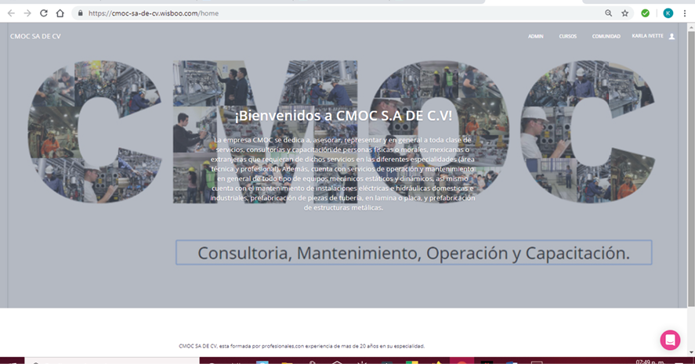
Task: Open the pink chat bubble widget
Action: 670,340
